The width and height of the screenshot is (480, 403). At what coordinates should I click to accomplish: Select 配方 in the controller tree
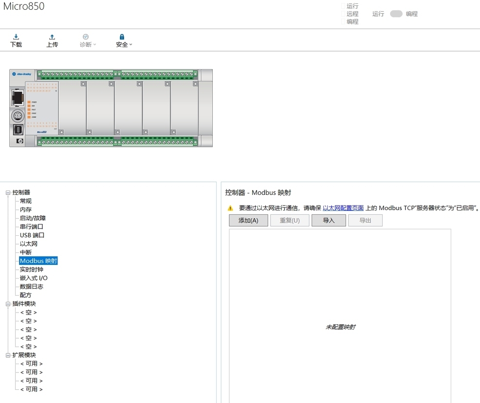tap(25, 295)
